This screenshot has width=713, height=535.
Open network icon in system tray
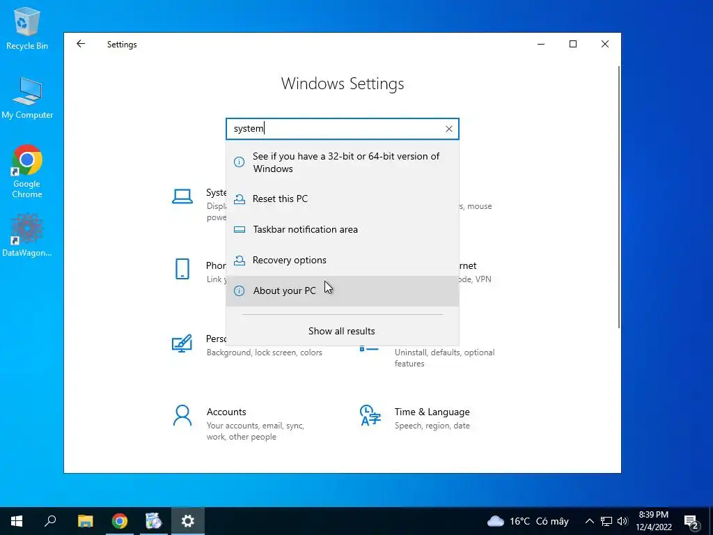[606, 521]
